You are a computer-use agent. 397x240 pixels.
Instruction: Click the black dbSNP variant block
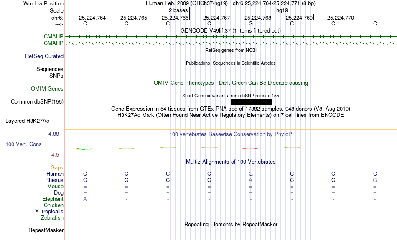[252, 102]
